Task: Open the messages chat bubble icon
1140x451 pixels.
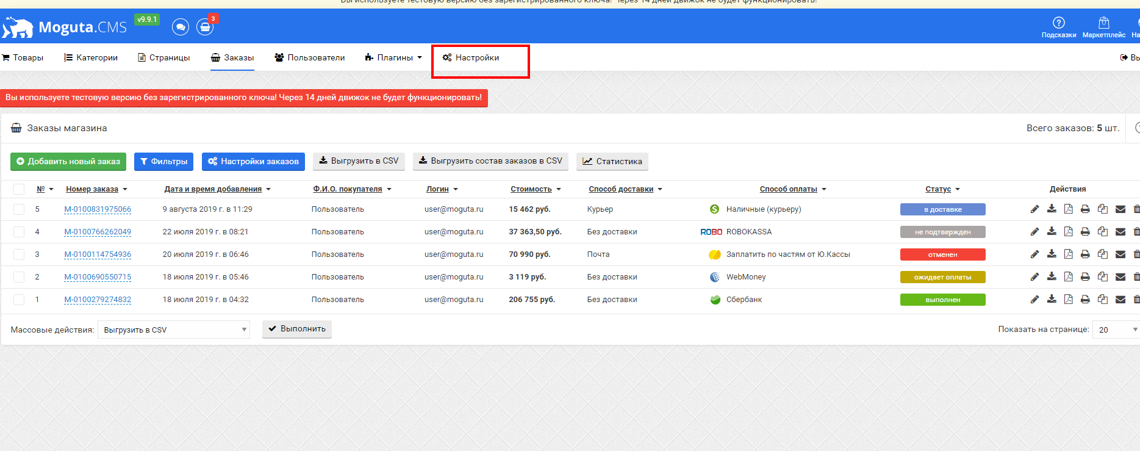Action: [181, 27]
